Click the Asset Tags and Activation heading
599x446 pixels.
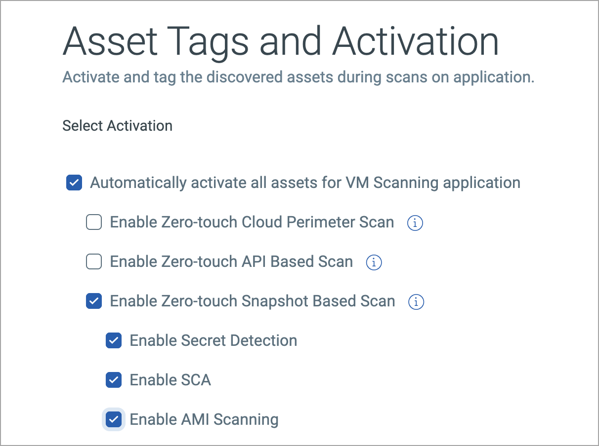tap(280, 41)
